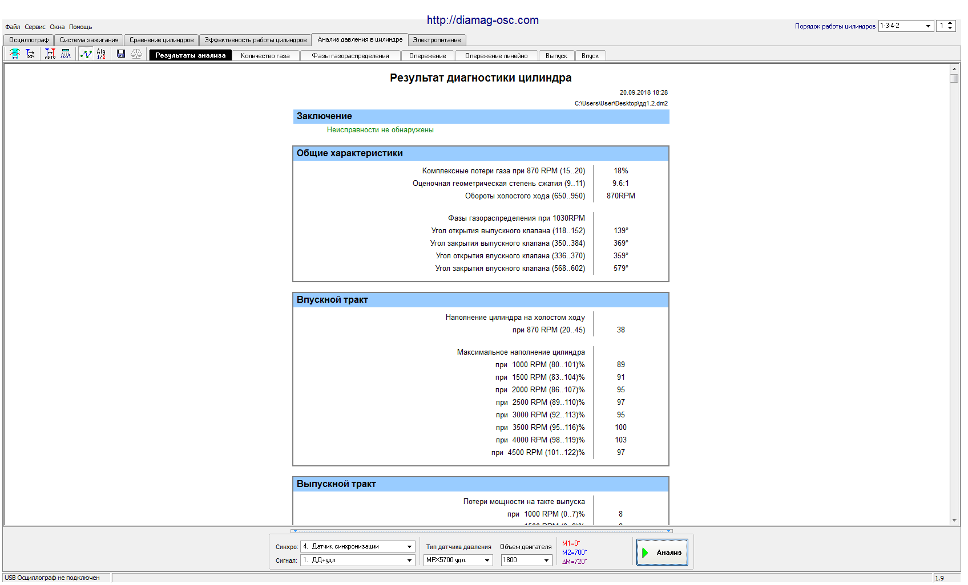Viewport: 968px width, 585px height.
Task: Expand the Сигнал dropdown
Action: (x=409, y=560)
